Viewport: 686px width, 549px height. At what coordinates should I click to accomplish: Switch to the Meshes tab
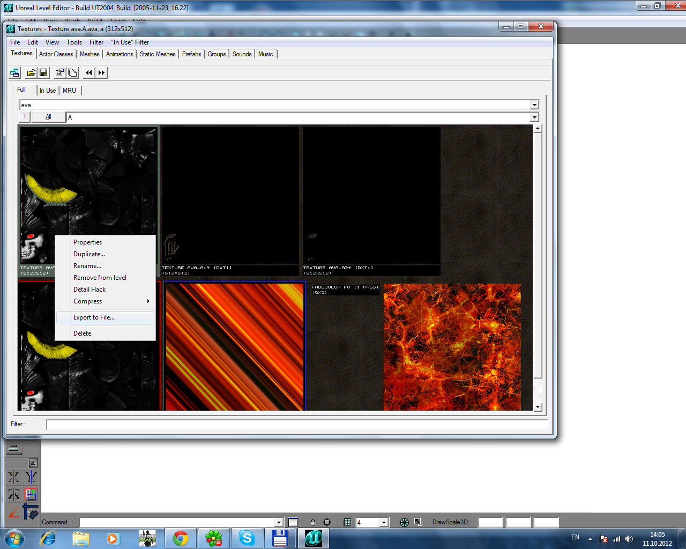pyautogui.click(x=90, y=54)
